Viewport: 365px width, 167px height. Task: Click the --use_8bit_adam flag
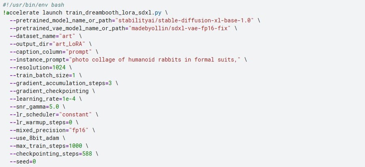coord(34,138)
